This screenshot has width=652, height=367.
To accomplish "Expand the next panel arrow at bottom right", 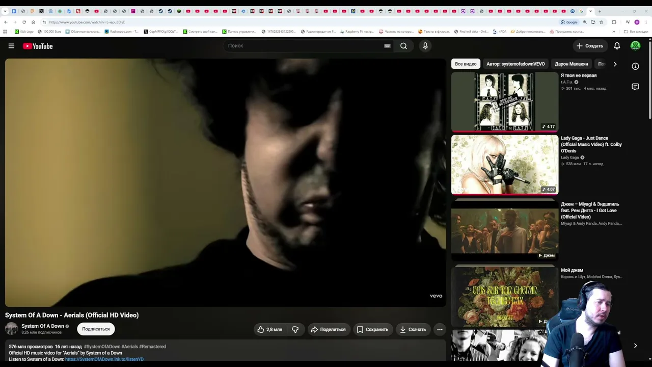I will pos(635,346).
